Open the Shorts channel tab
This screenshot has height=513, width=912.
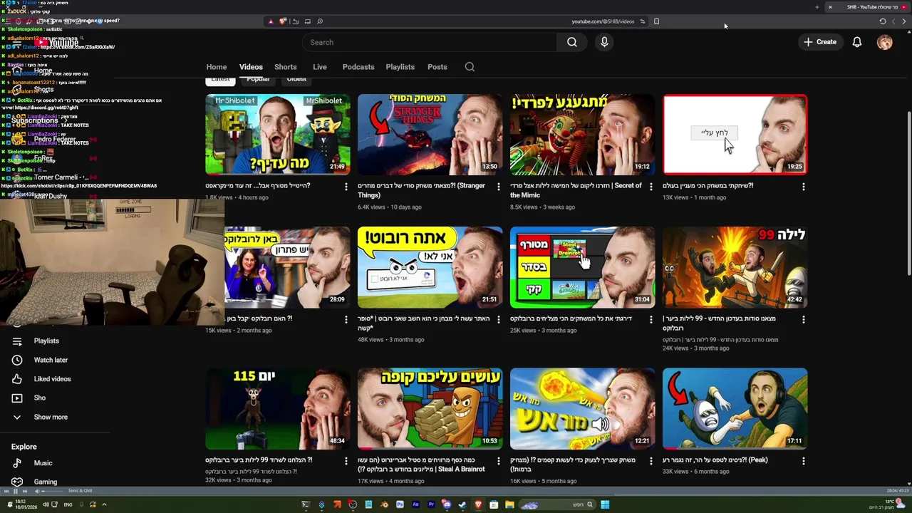[x=286, y=67]
